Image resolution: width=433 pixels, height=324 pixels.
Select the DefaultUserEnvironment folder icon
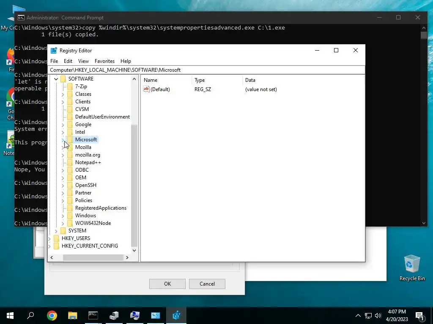tap(70, 117)
